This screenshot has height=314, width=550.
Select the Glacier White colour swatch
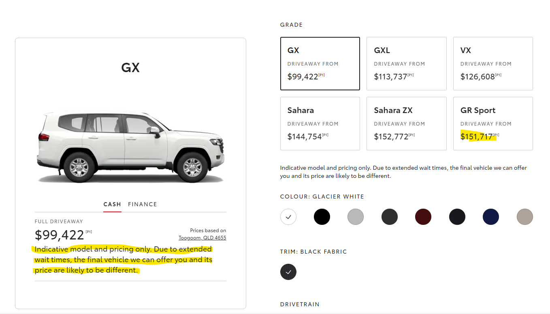point(288,217)
